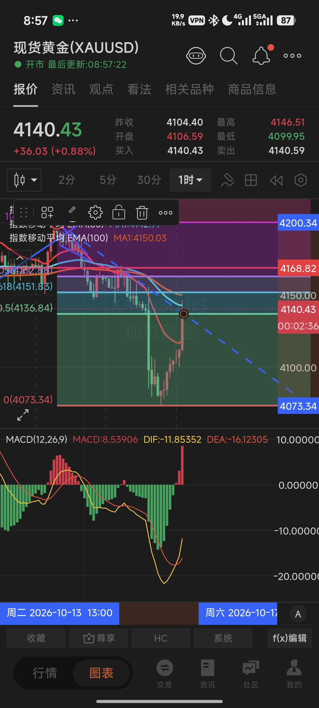Collapse the indicator legend chevron
Image resolution: width=319 pixels, height=708 pixels.
(x=20, y=258)
